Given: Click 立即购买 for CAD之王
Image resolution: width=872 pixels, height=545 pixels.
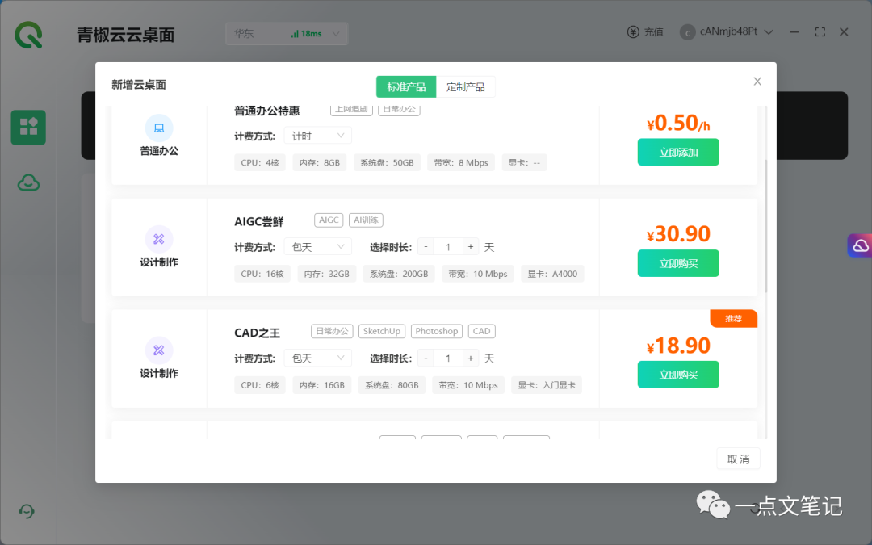Looking at the screenshot, I should 678,375.
